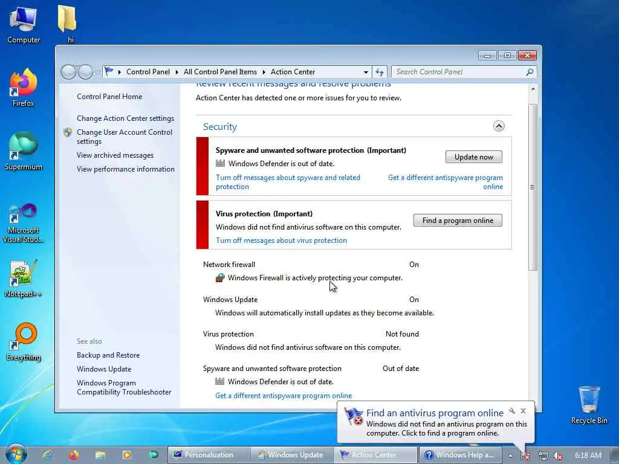This screenshot has width=619, height=464.
Task: Open Microsoft Visual Studio desktop shortcut
Action: [24, 223]
